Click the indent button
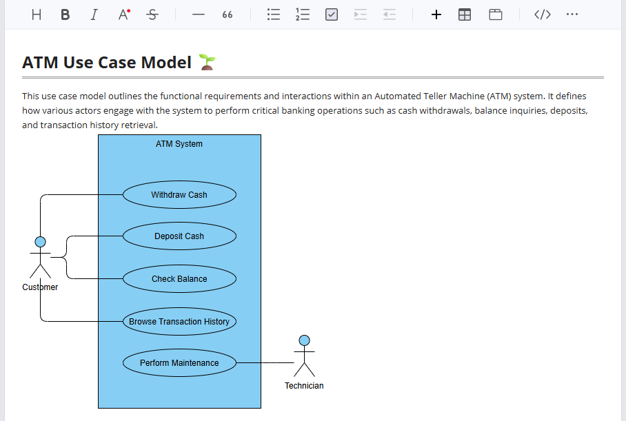626x421 pixels. 360,14
